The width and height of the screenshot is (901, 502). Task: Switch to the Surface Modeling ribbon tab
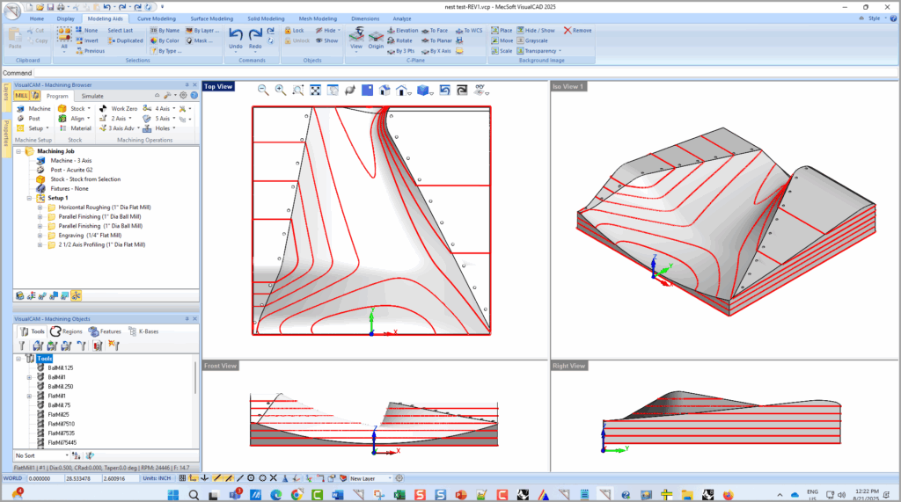(x=213, y=18)
